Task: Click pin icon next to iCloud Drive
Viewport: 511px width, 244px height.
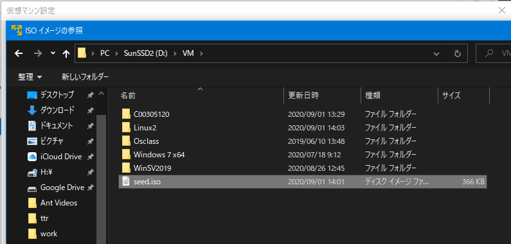Action: tap(91, 157)
